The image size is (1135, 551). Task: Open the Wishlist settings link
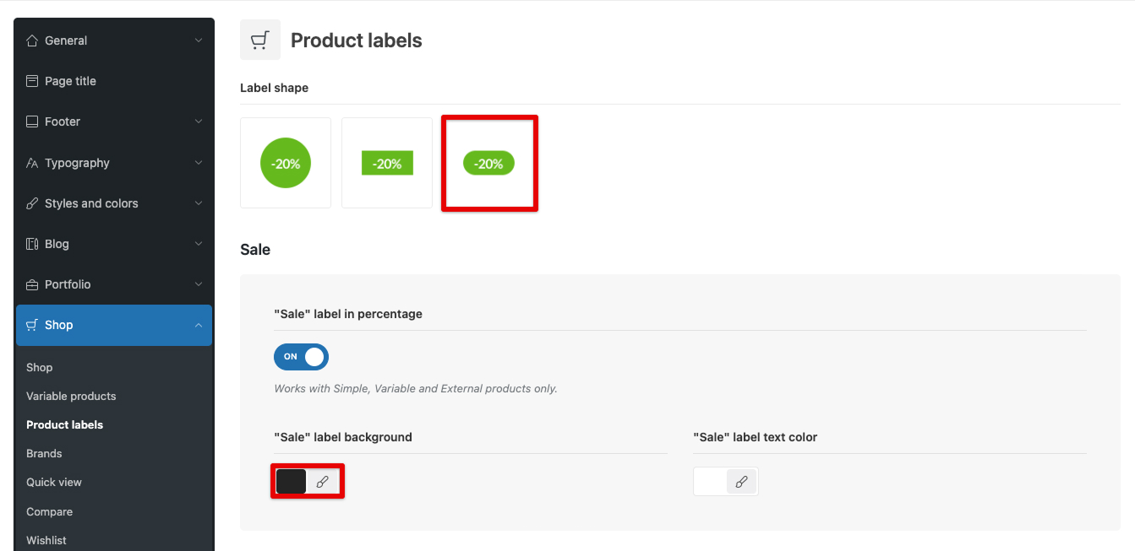point(46,540)
